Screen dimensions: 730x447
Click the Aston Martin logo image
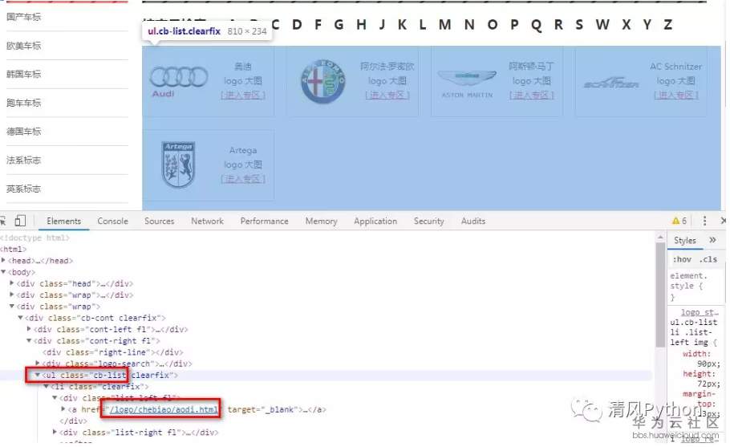(467, 83)
